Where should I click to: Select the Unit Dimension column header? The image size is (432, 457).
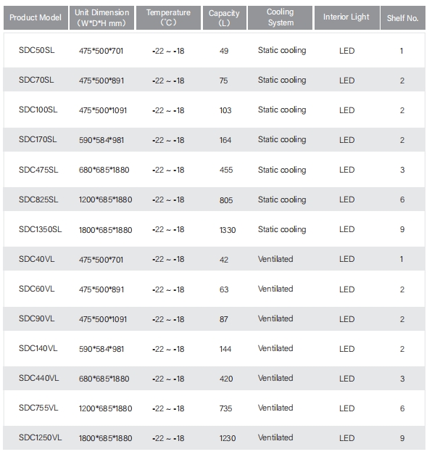coord(101,17)
